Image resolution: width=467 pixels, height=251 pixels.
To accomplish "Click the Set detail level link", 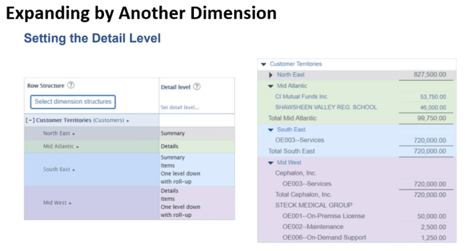I will pyautogui.click(x=179, y=108).
